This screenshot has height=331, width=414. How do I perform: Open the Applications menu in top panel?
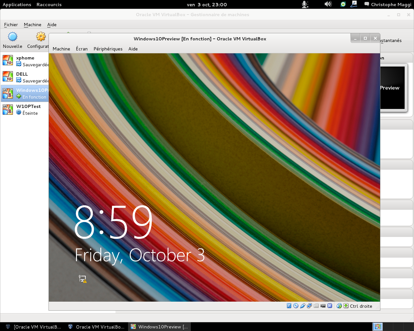click(17, 5)
